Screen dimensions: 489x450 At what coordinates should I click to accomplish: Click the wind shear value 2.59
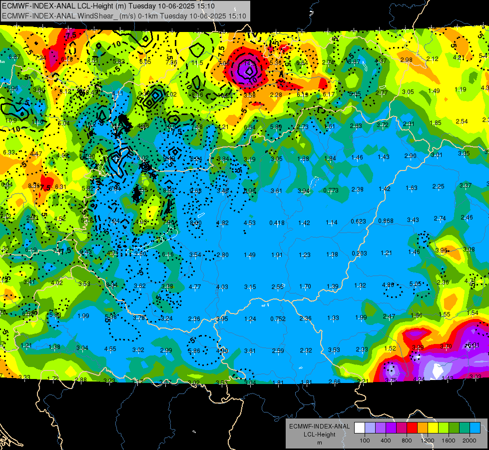278,350
